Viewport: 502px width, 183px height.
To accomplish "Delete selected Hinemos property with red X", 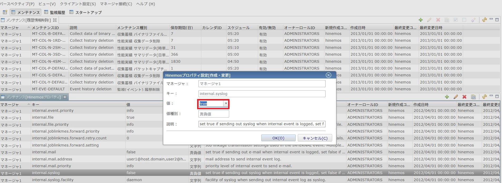I will 464,97.
